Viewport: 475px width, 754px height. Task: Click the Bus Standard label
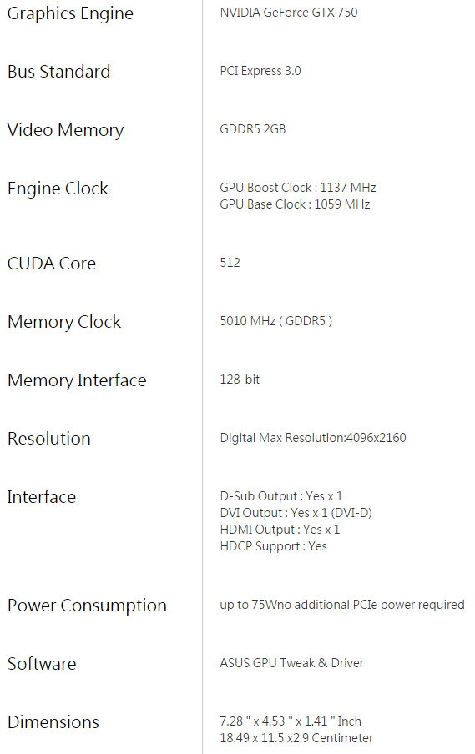pyautogui.click(x=58, y=71)
